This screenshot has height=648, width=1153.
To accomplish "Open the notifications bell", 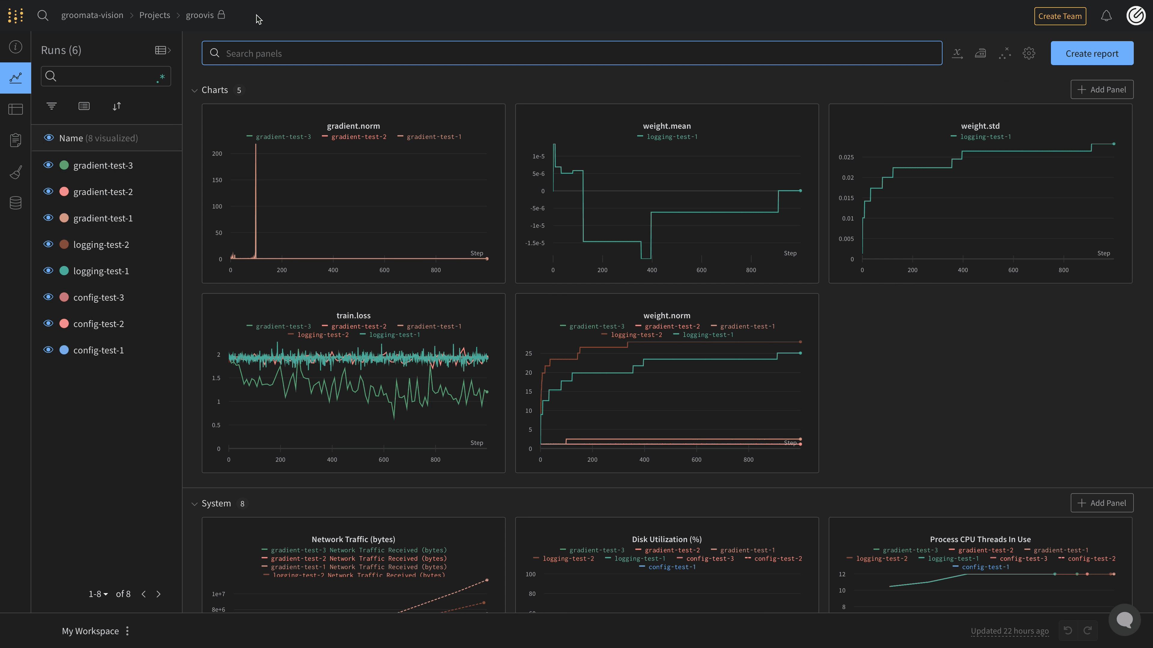I will click(1106, 16).
